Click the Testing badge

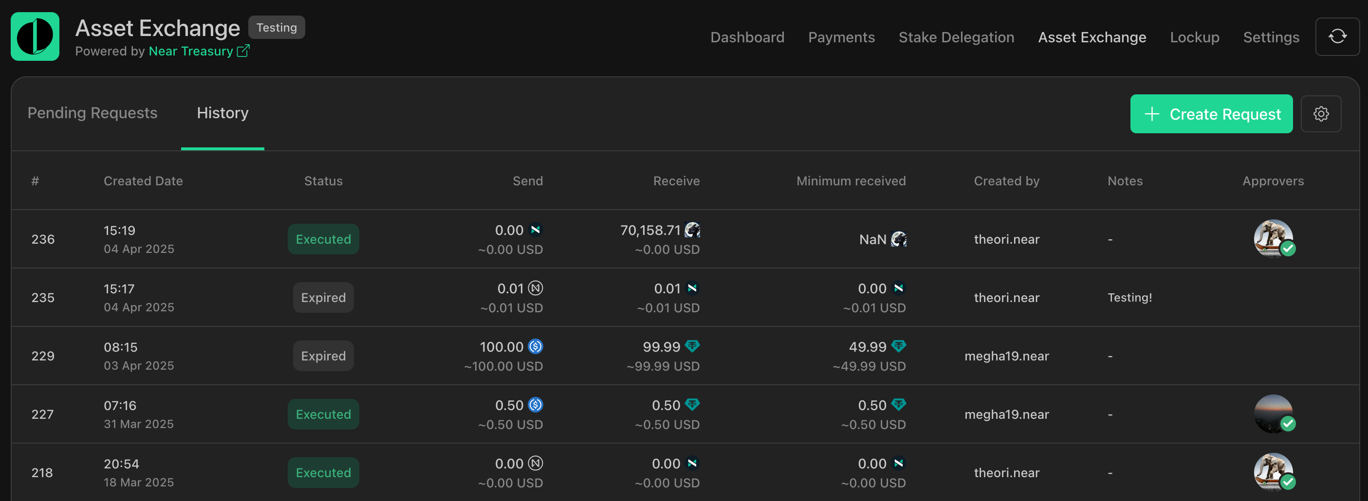coord(277,27)
